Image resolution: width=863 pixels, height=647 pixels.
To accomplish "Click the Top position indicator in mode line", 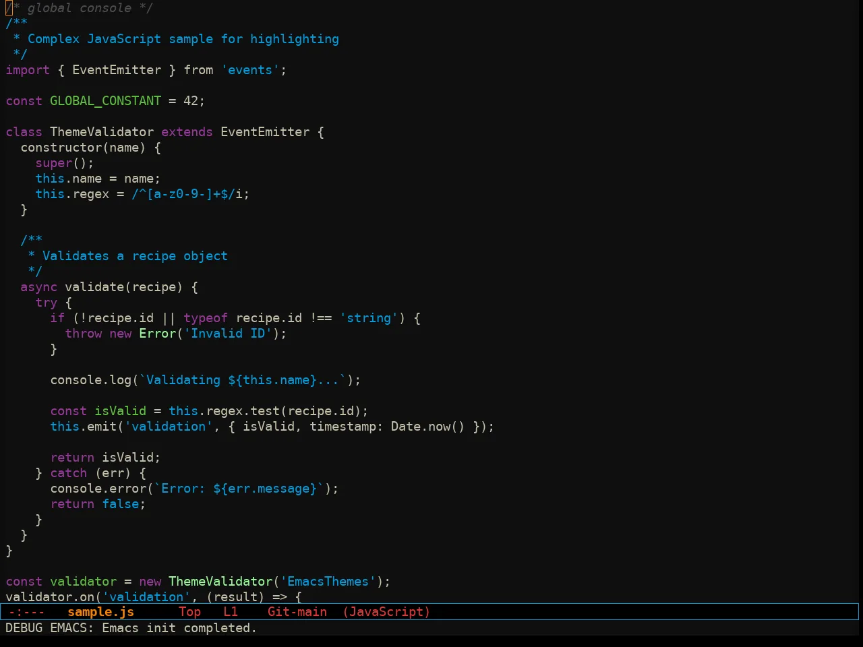I will pyautogui.click(x=189, y=612).
